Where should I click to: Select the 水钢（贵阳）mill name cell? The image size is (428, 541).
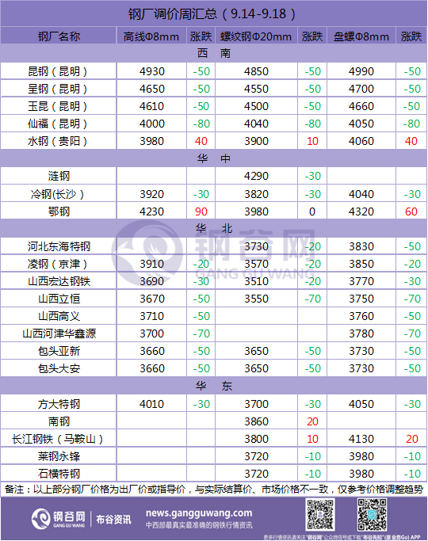click(59, 141)
